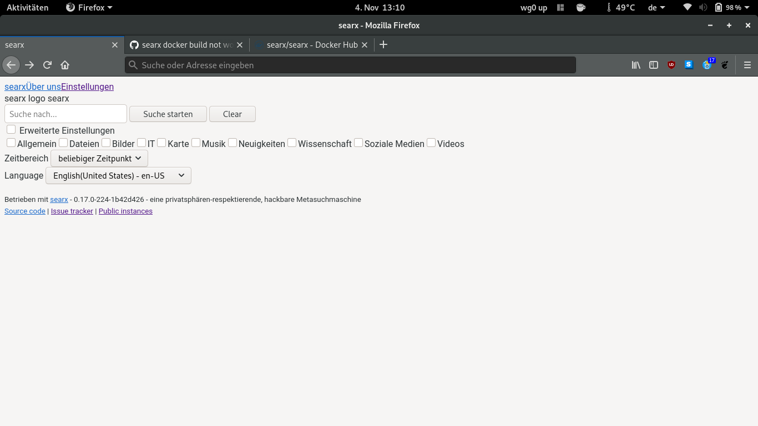The width and height of the screenshot is (758, 426).
Task: Click inside the Suche nach search field
Action: pos(65,114)
